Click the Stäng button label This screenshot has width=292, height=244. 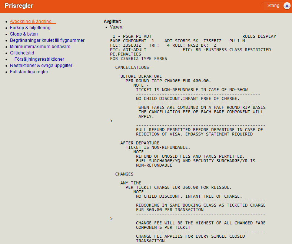[x=273, y=6]
